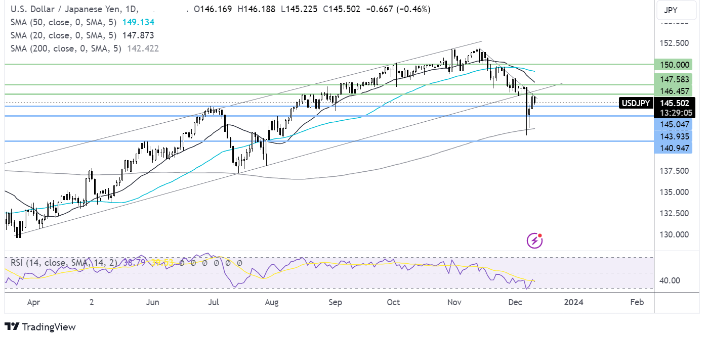The height and width of the screenshot is (340, 707).
Task: Click the 132.500 price axis value
Action: 674,213
